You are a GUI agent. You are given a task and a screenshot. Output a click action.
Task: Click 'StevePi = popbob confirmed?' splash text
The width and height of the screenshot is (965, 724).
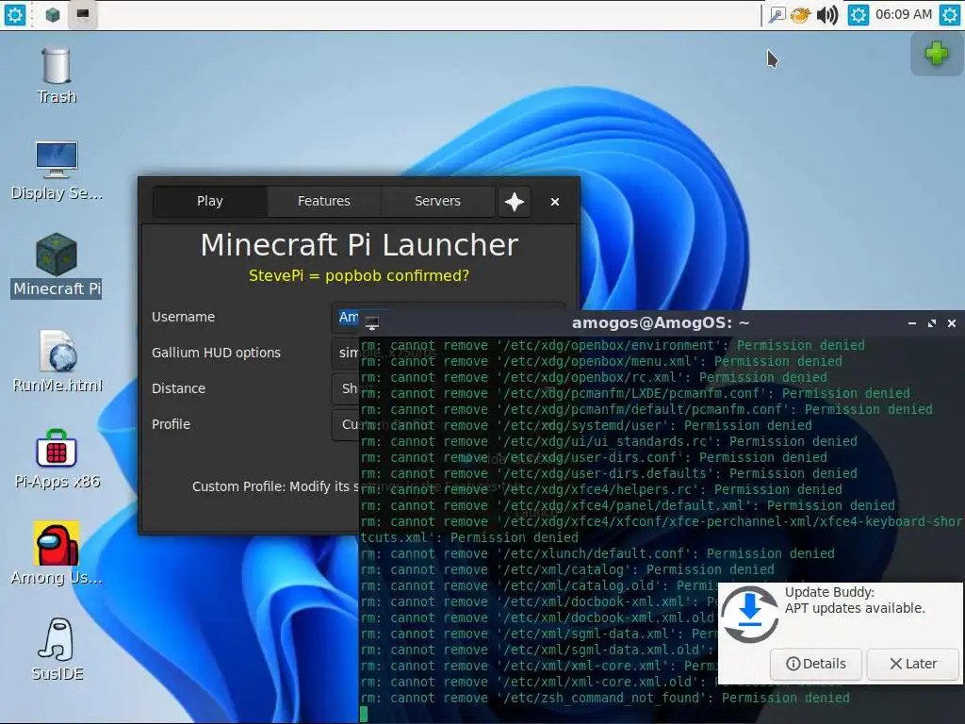click(359, 276)
